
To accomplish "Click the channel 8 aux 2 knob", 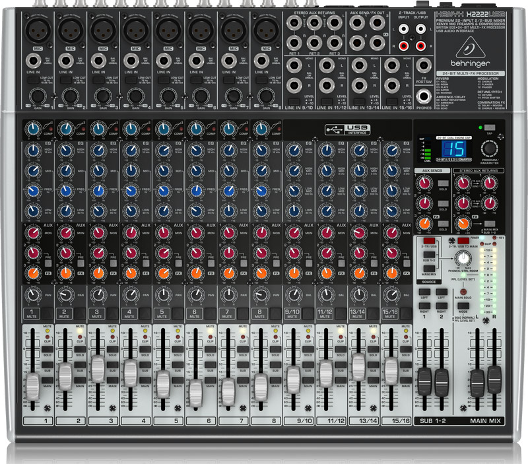I will [261, 253].
